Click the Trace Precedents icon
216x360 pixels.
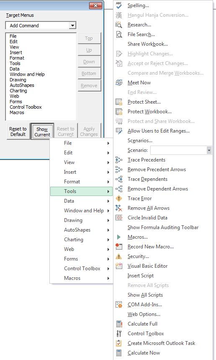coord(119,159)
